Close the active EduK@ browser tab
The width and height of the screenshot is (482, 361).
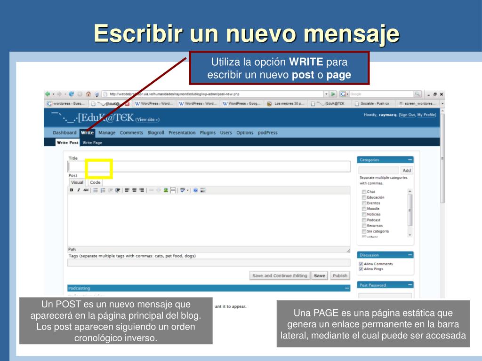tap(127, 104)
